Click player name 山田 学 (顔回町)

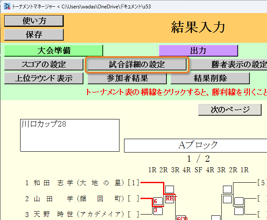[79, 199]
